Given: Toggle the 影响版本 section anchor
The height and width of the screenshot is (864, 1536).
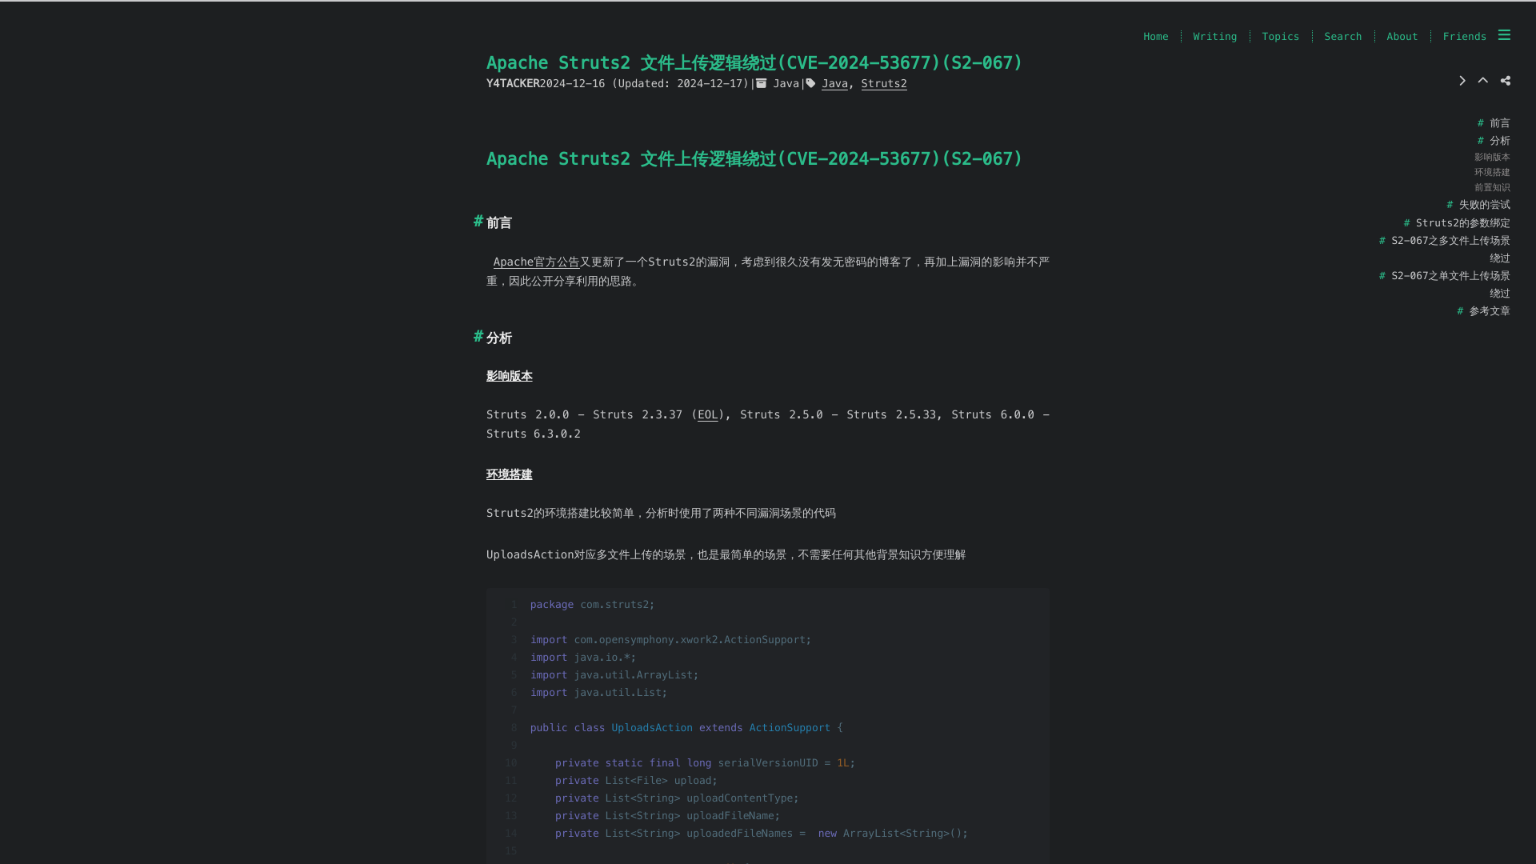Looking at the screenshot, I should point(510,375).
